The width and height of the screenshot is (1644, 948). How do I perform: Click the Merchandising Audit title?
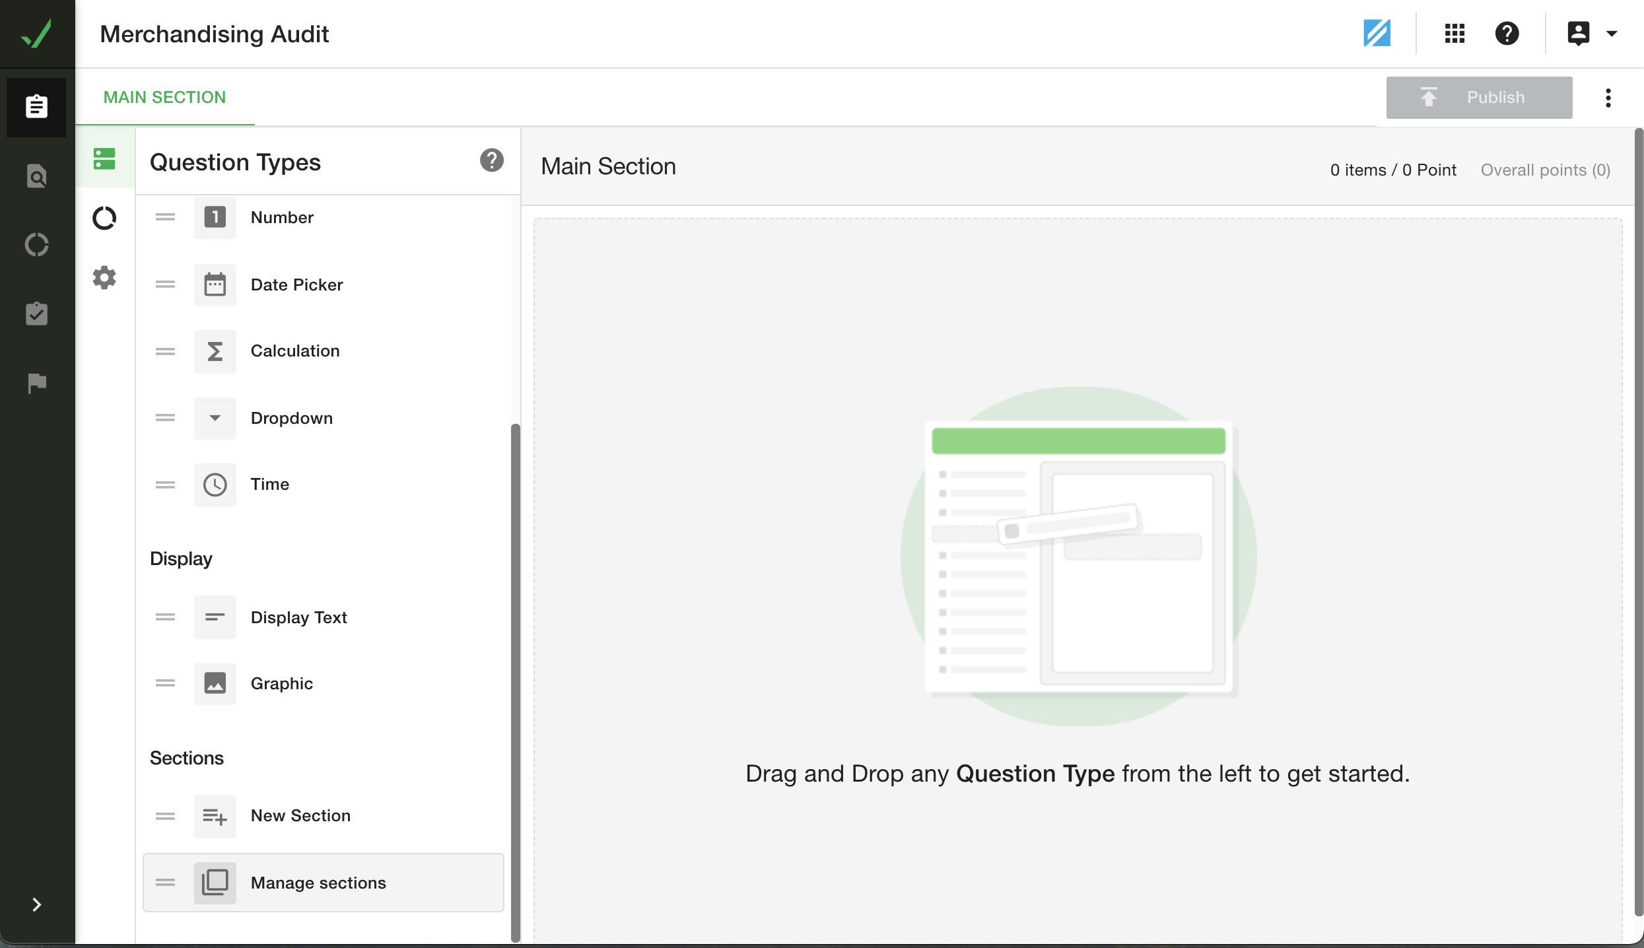click(x=214, y=34)
